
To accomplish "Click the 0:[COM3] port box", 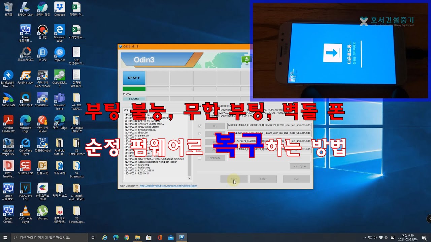I will 134,99.
